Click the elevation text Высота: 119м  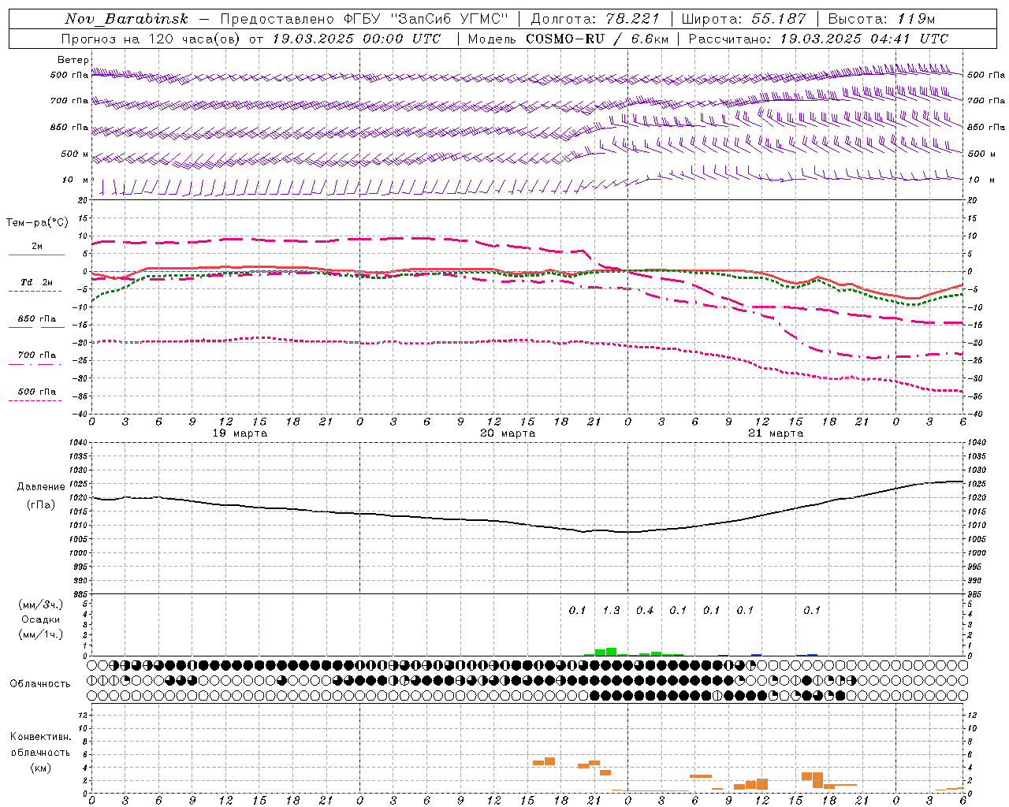[882, 19]
